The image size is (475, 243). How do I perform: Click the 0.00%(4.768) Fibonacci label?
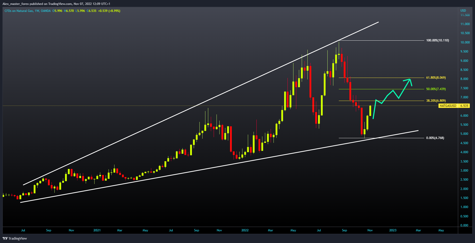435,138
